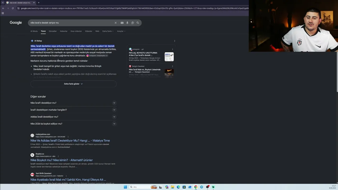Select the Web results tab
The height and width of the screenshot is (190, 338).
click(97, 31)
